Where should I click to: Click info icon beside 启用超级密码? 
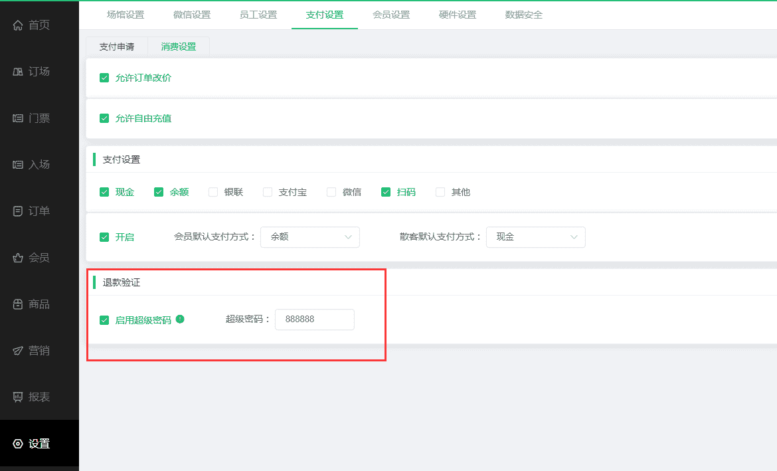click(x=180, y=320)
